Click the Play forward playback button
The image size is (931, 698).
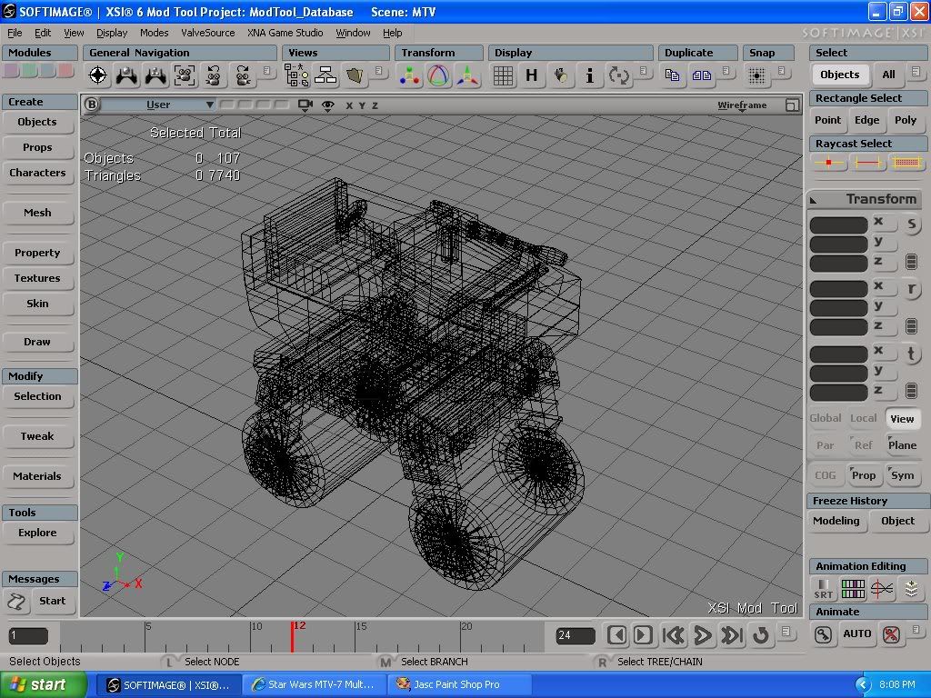click(x=703, y=635)
